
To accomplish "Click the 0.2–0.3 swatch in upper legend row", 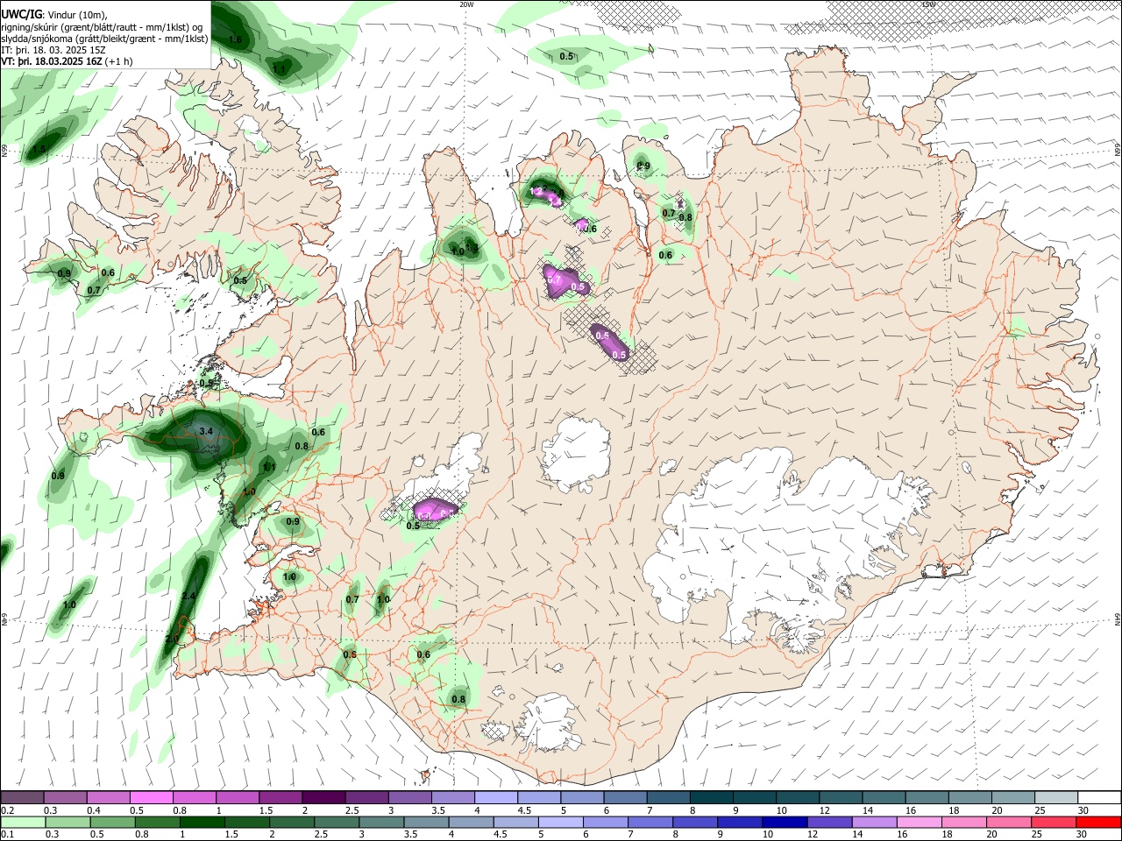I will click(23, 797).
